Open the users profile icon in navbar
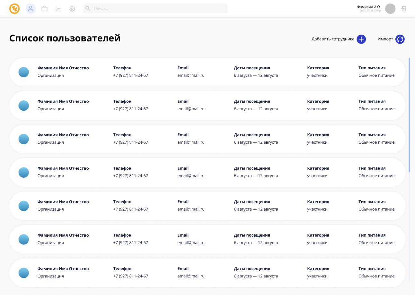The height and width of the screenshot is (295, 415). 31,9
